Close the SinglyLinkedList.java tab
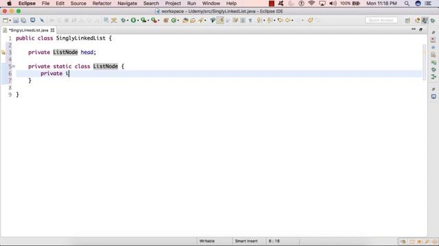Image resolution: width=439 pixels, height=246 pixels. click(52, 30)
